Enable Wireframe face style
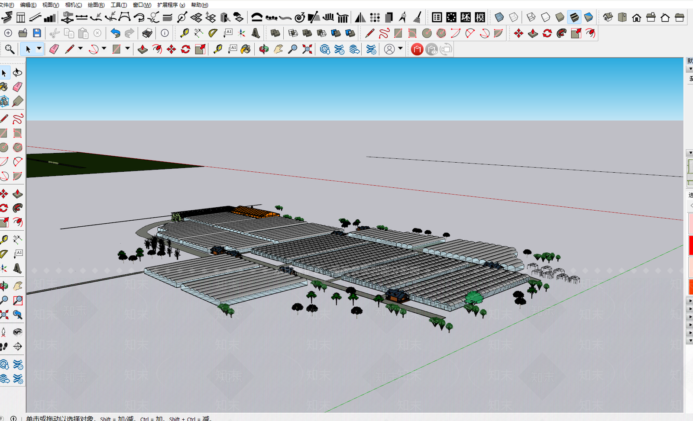The width and height of the screenshot is (693, 421). pos(531,17)
